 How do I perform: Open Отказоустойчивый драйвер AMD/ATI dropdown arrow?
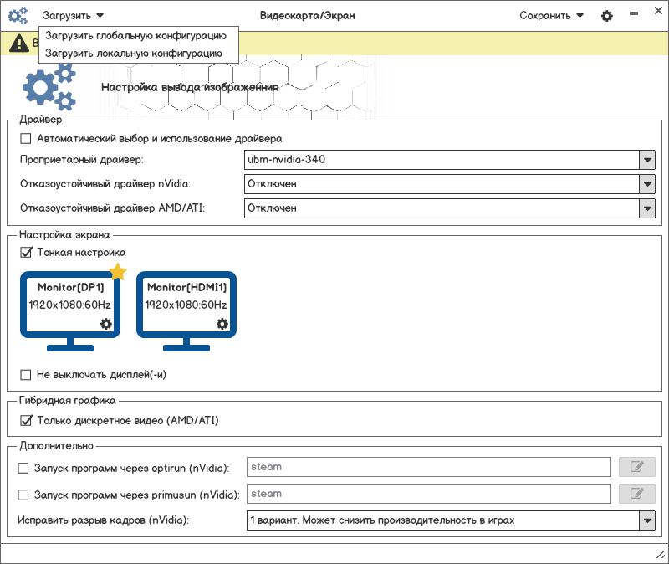647,208
